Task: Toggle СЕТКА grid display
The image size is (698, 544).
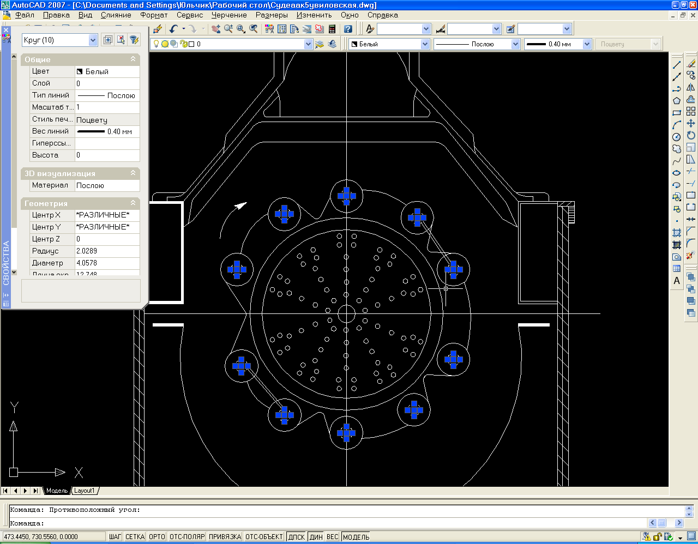Action: pyautogui.click(x=135, y=537)
